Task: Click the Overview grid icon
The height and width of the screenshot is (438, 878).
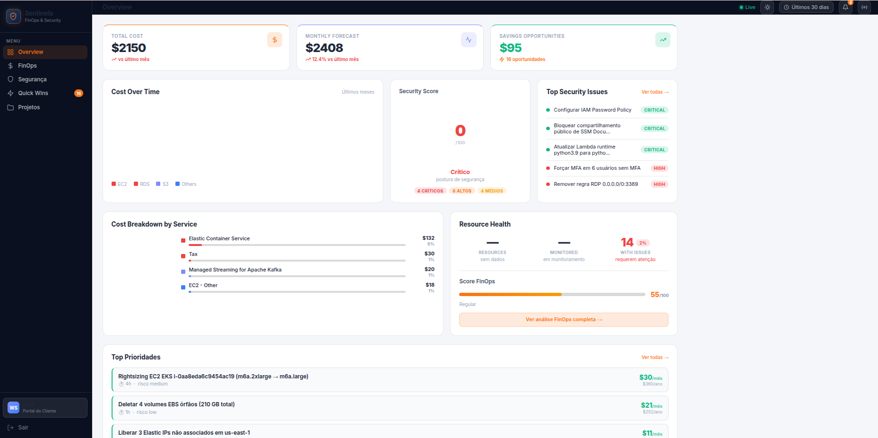Action: click(x=10, y=52)
